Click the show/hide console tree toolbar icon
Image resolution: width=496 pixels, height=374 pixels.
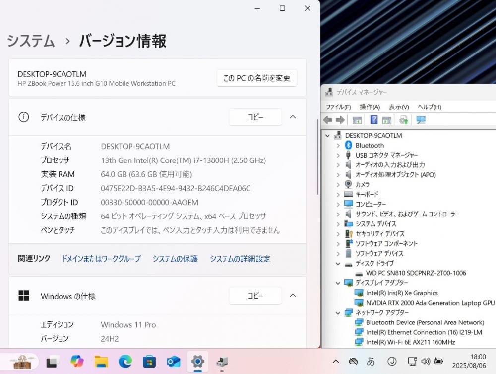[357, 120]
